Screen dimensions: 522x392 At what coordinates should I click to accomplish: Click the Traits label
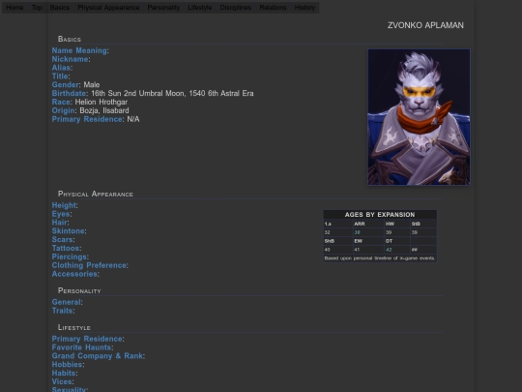click(x=62, y=311)
